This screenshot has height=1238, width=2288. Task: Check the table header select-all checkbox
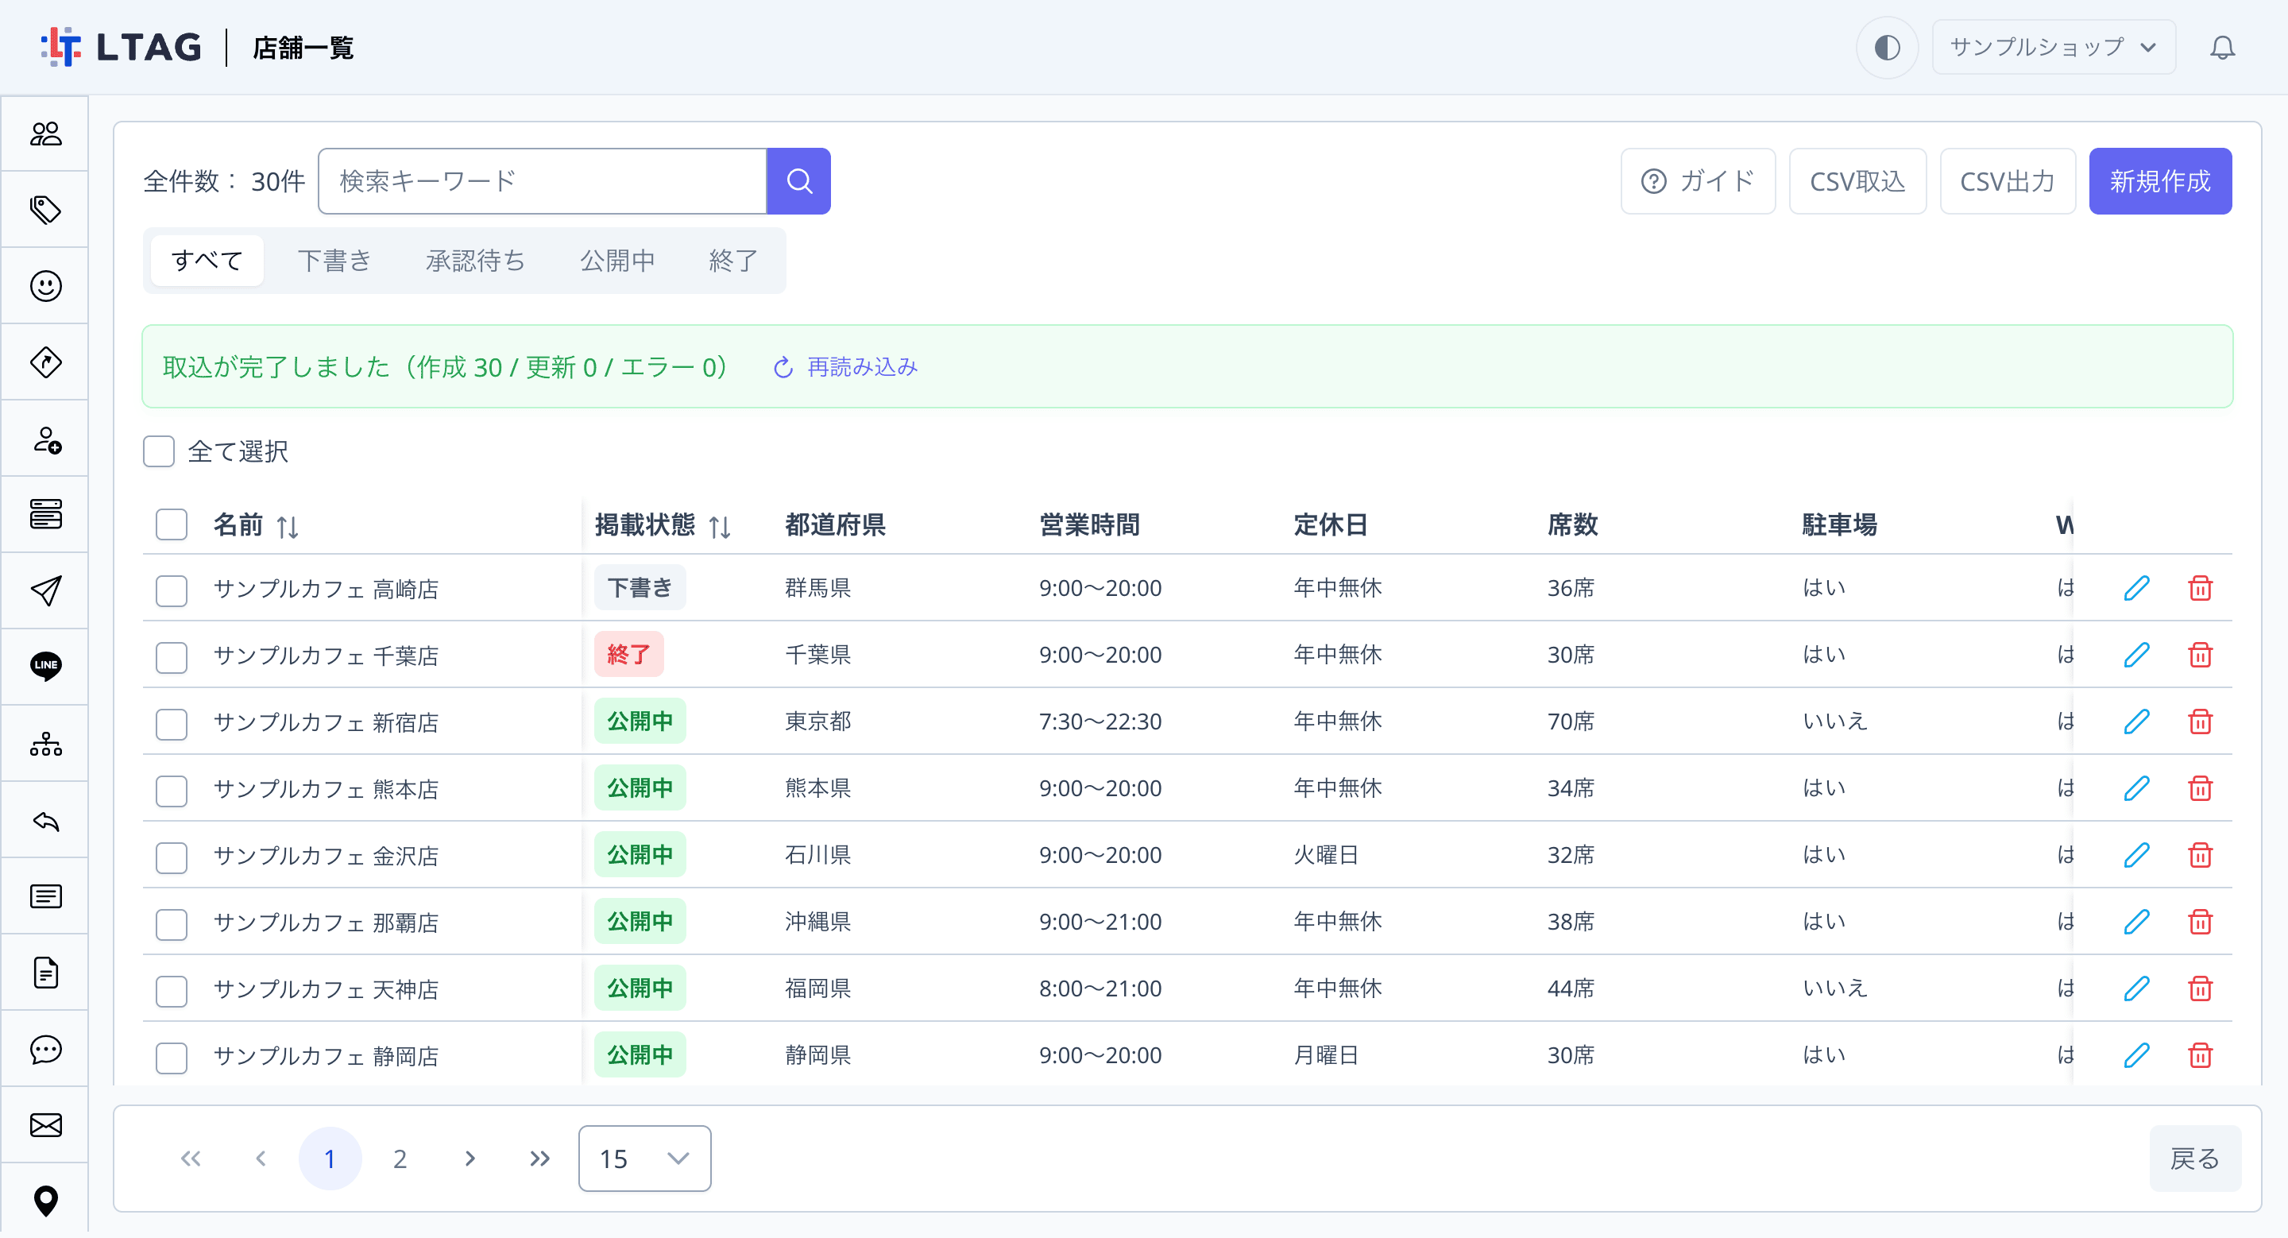(172, 525)
